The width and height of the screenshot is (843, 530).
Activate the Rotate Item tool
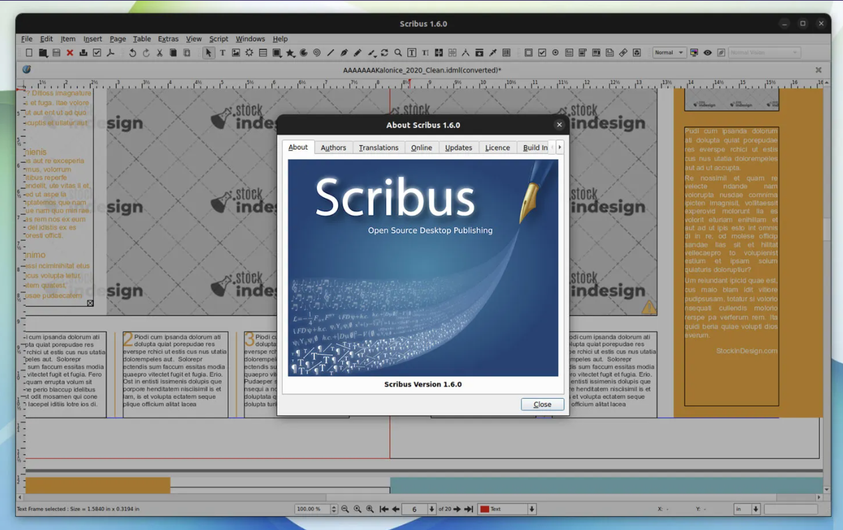point(384,53)
